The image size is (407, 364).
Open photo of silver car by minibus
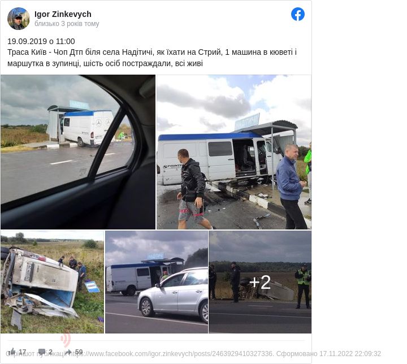(x=156, y=281)
